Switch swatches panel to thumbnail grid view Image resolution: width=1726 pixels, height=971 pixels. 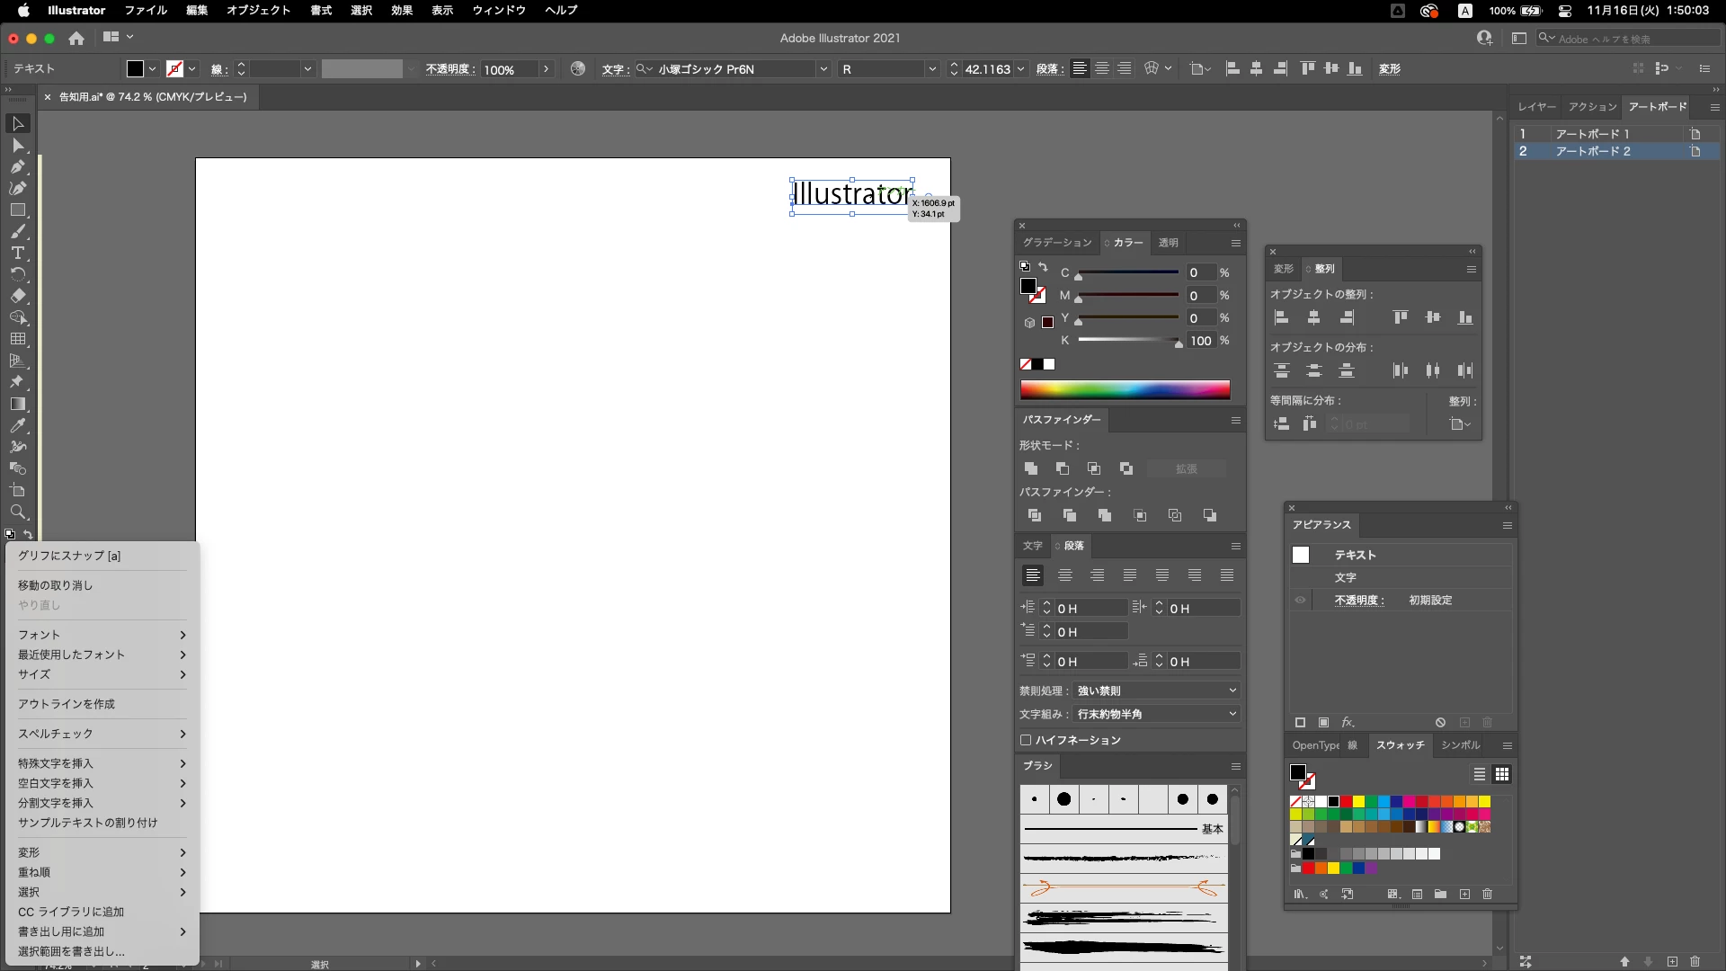click(x=1502, y=774)
